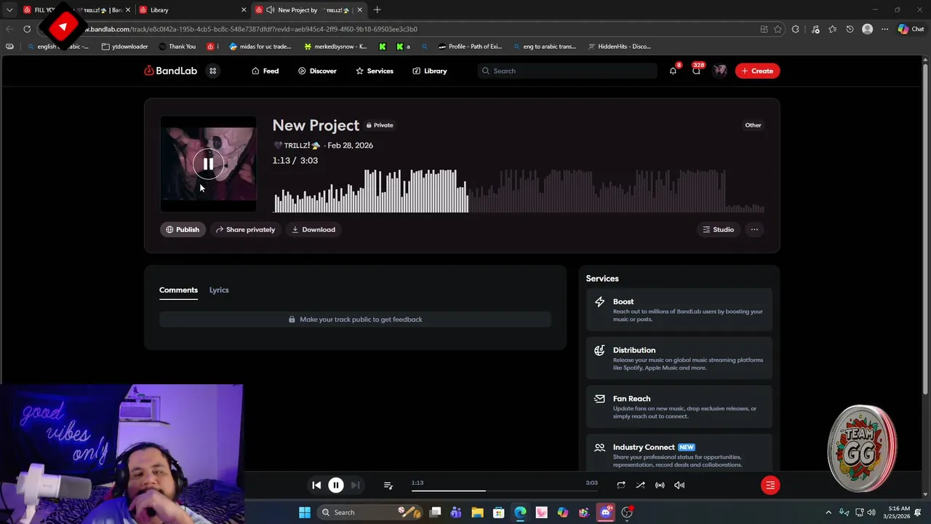Open Services in navigation

(374, 71)
